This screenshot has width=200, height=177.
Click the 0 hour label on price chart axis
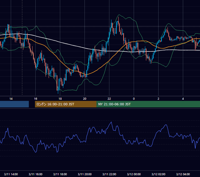click(134, 99)
